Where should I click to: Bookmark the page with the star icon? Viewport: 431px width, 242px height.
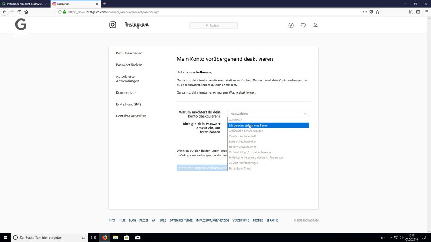point(377,12)
